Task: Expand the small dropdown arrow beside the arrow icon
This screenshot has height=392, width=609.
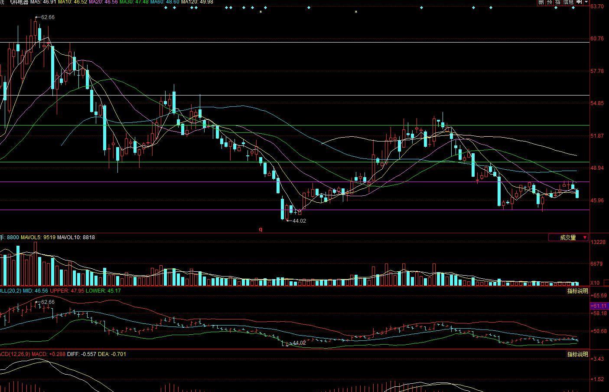Action: [x=586, y=2]
